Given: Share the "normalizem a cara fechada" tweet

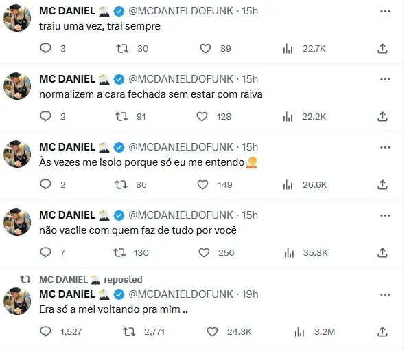Looking at the screenshot, I should (x=382, y=116).
